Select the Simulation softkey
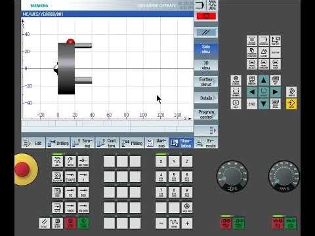 [x=181, y=143]
